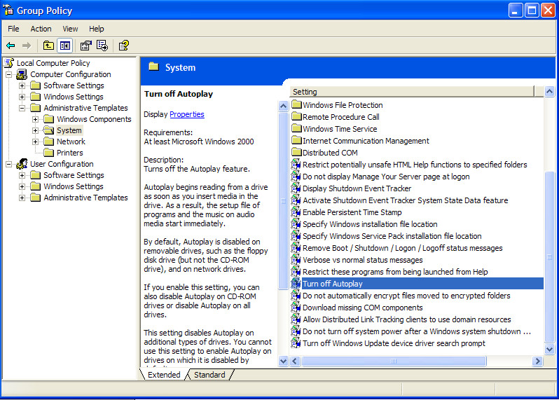Click settings list scroll-down arrow
The image size is (559, 400).
click(549, 349)
